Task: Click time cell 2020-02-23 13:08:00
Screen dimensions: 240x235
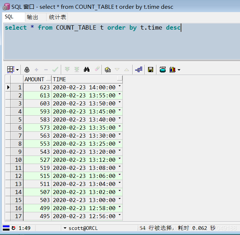Action: tap(87, 168)
